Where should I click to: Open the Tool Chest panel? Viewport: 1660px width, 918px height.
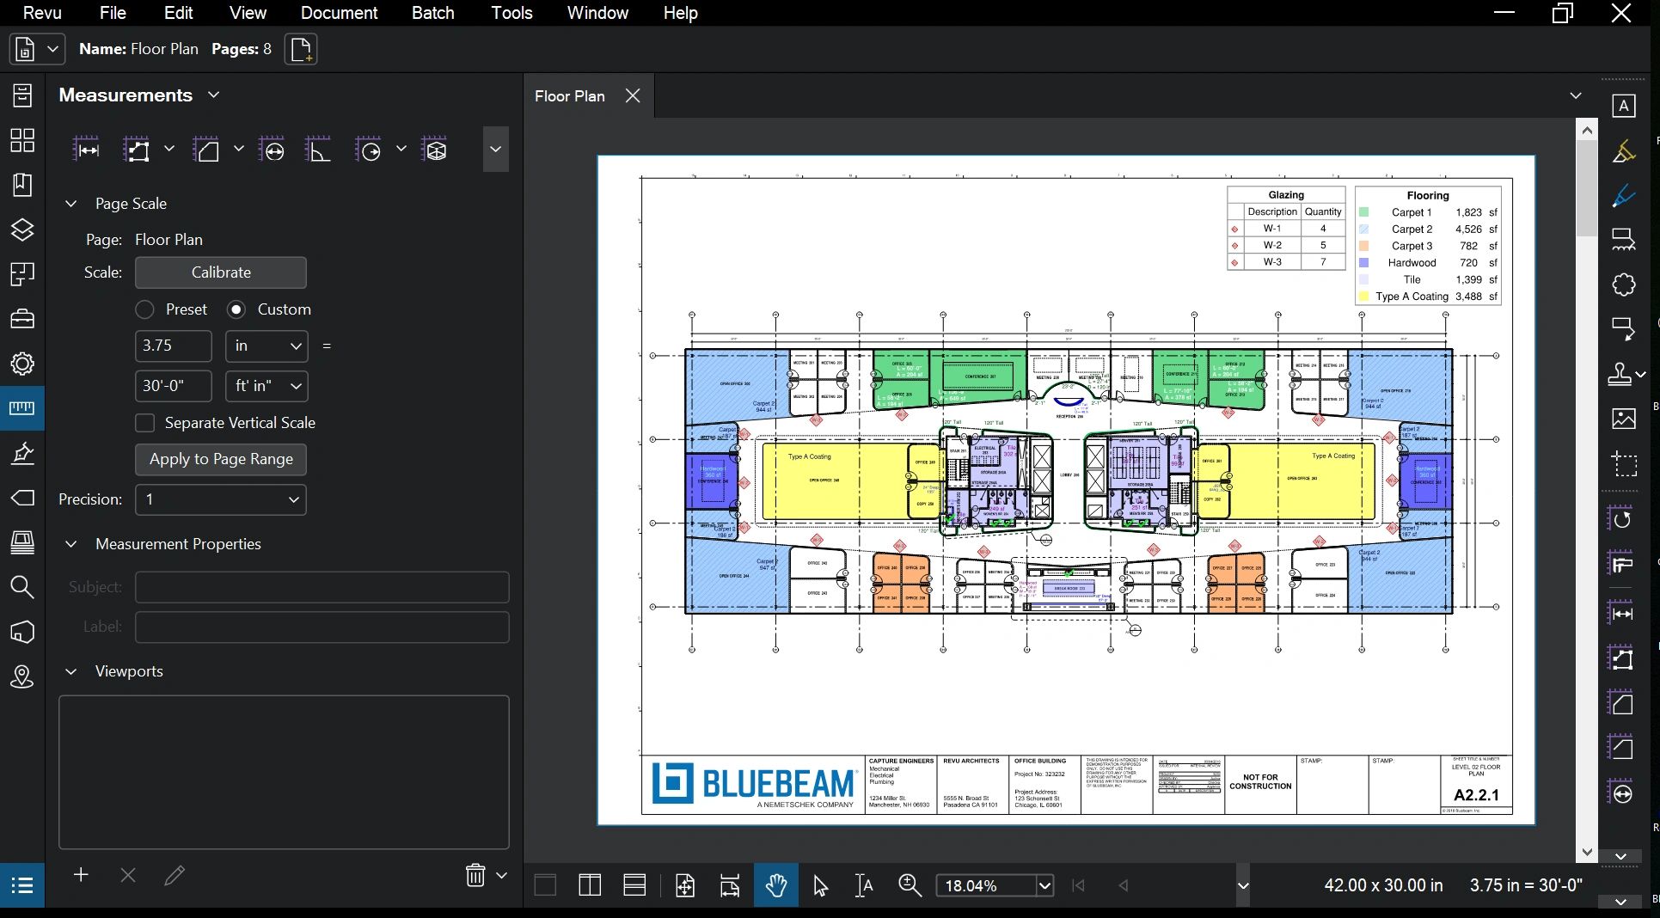[x=21, y=319]
